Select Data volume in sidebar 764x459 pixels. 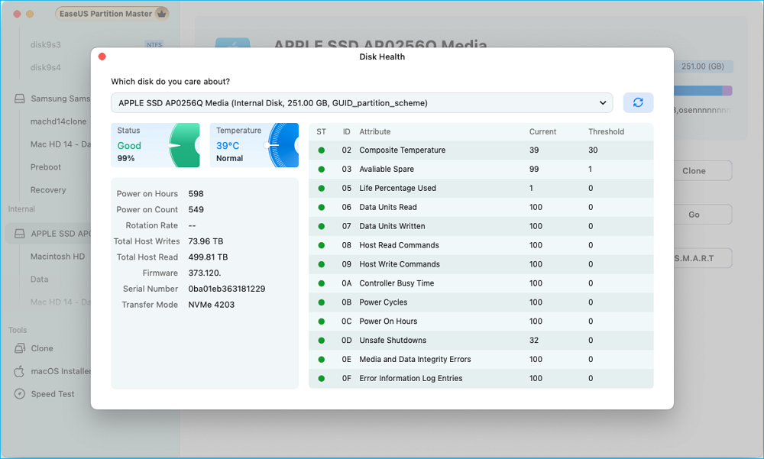pyautogui.click(x=40, y=280)
